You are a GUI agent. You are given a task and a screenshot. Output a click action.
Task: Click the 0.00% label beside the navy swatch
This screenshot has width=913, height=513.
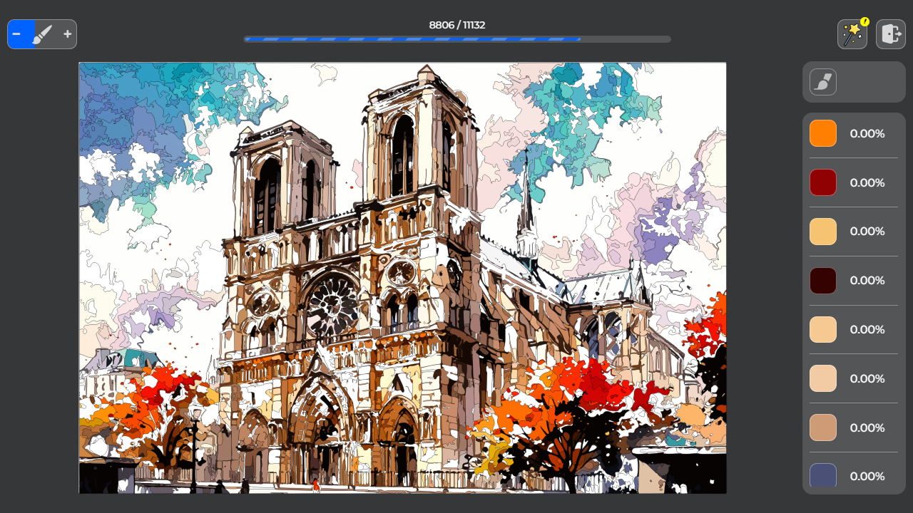point(866,476)
